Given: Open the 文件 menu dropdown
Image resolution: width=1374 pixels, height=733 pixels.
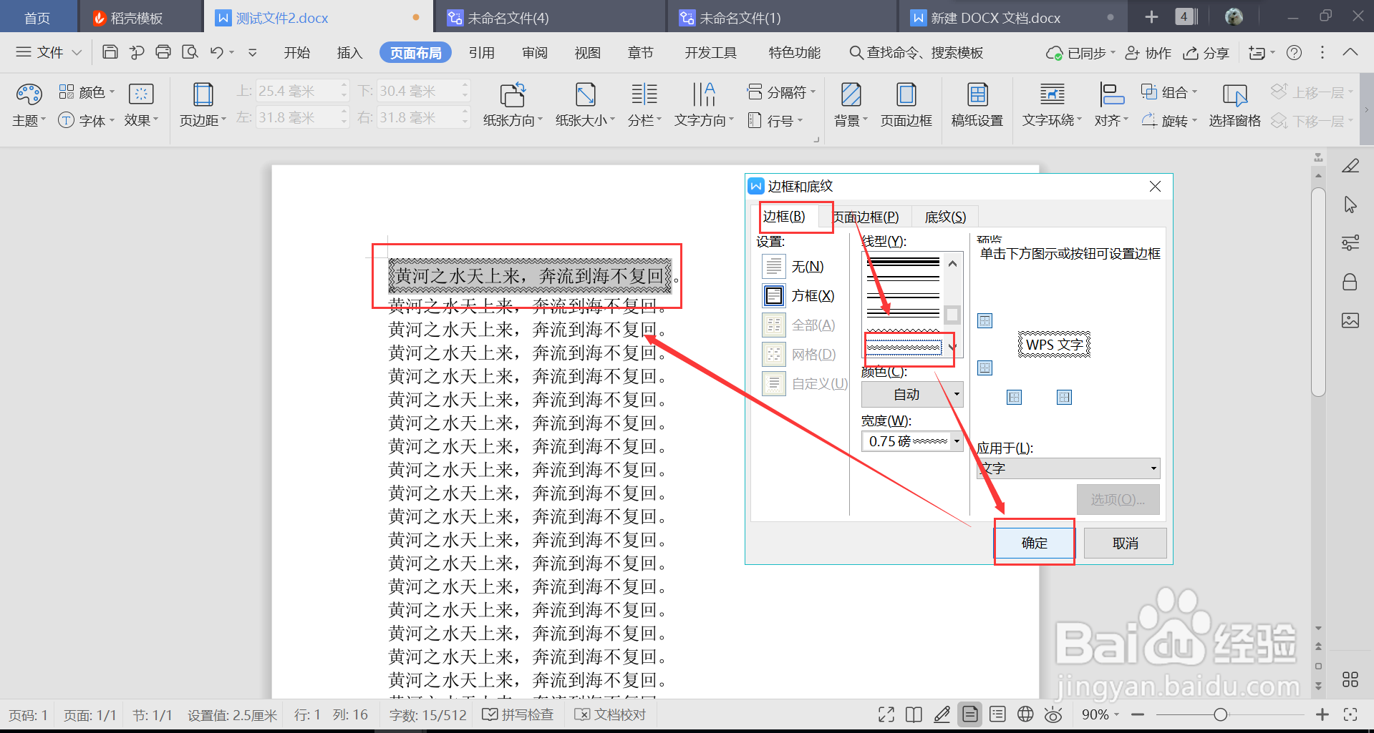Looking at the screenshot, I should pos(49,52).
